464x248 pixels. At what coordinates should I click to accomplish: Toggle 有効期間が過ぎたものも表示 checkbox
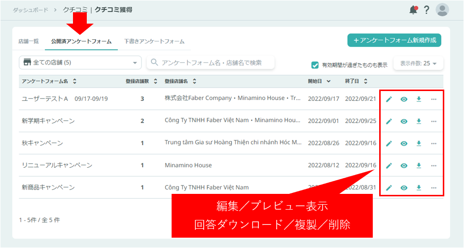click(x=315, y=65)
